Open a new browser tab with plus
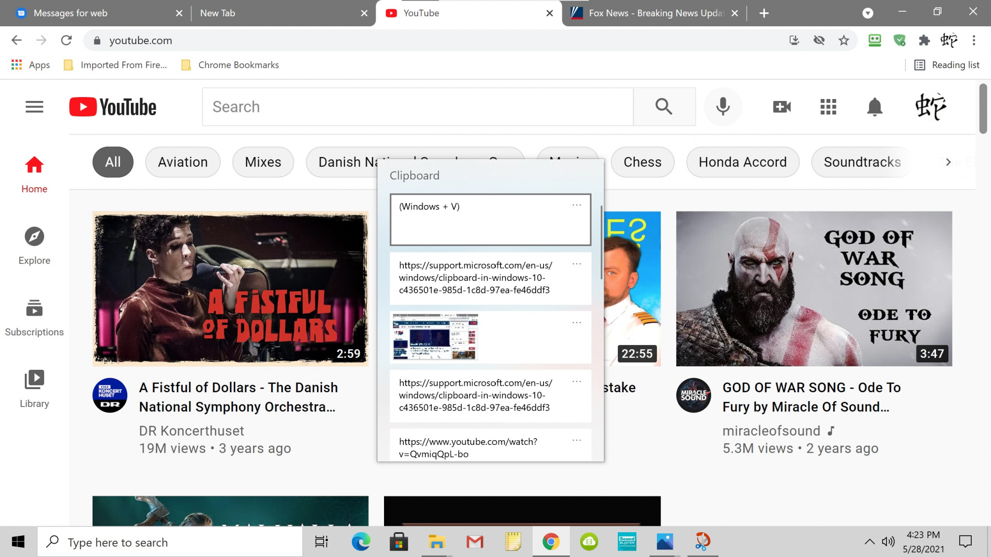 (x=764, y=13)
